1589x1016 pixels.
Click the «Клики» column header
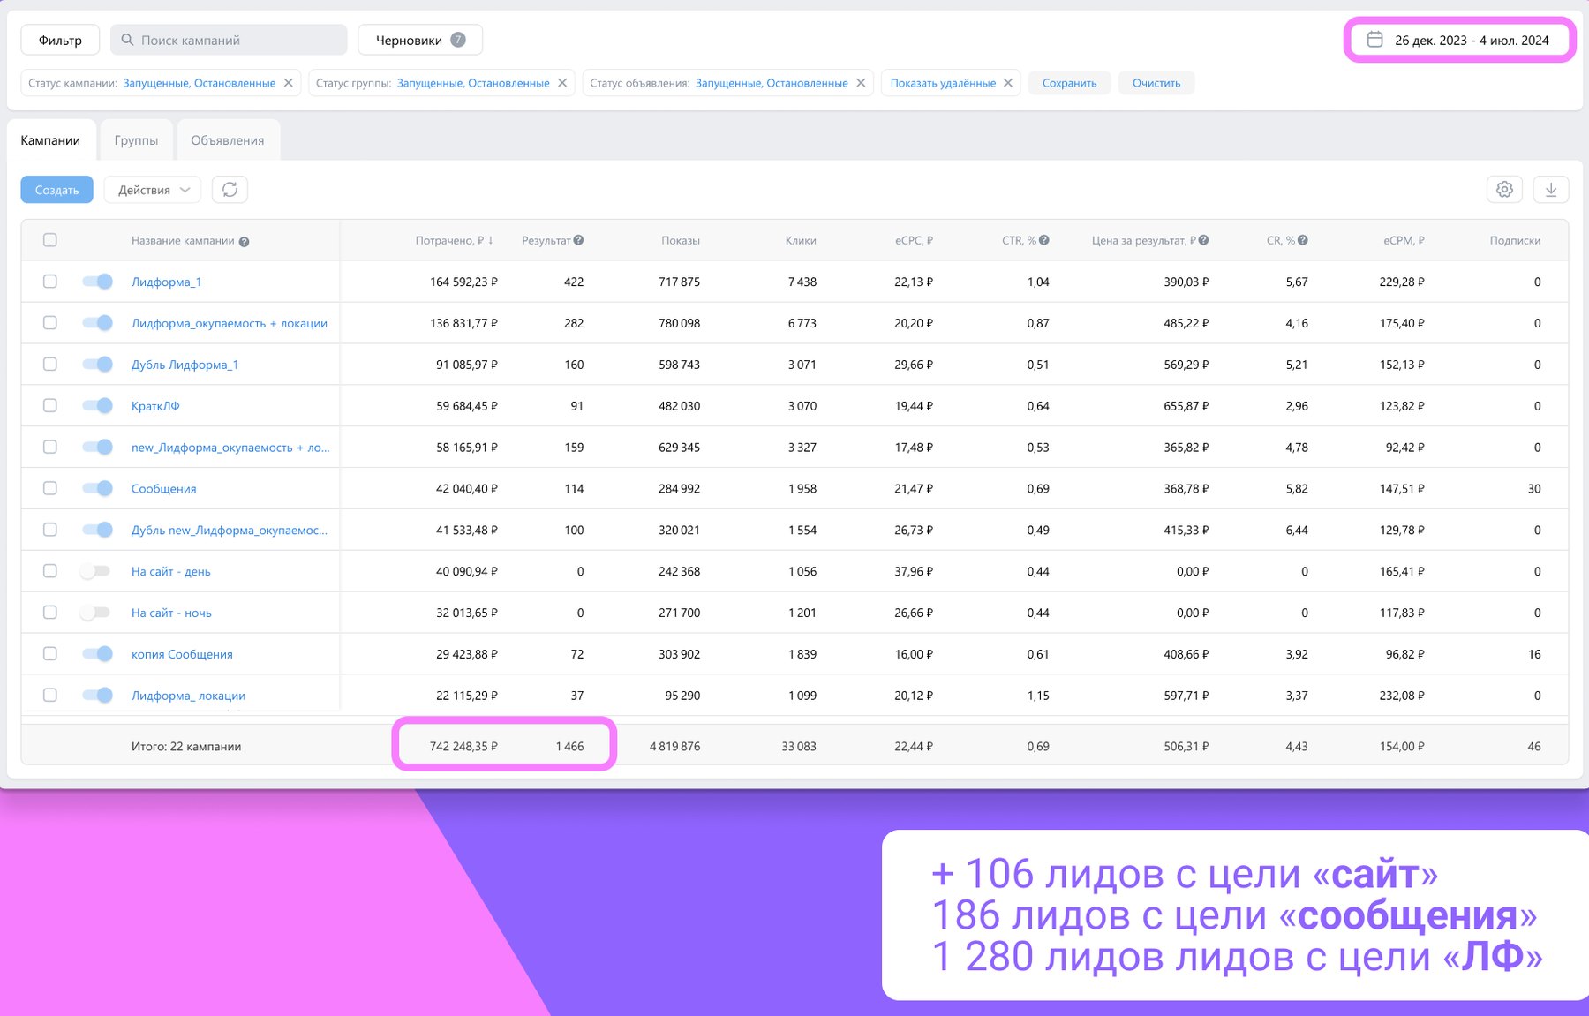click(801, 240)
